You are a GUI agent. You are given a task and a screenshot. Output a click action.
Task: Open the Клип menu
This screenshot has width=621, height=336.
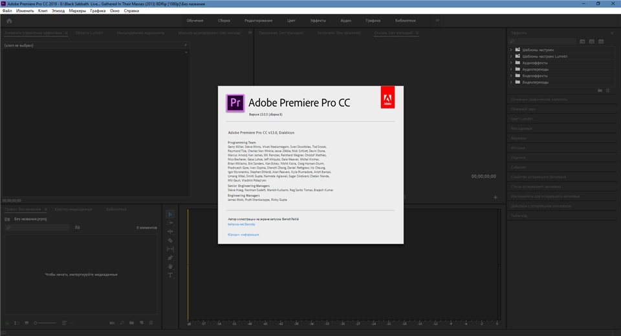coord(43,11)
